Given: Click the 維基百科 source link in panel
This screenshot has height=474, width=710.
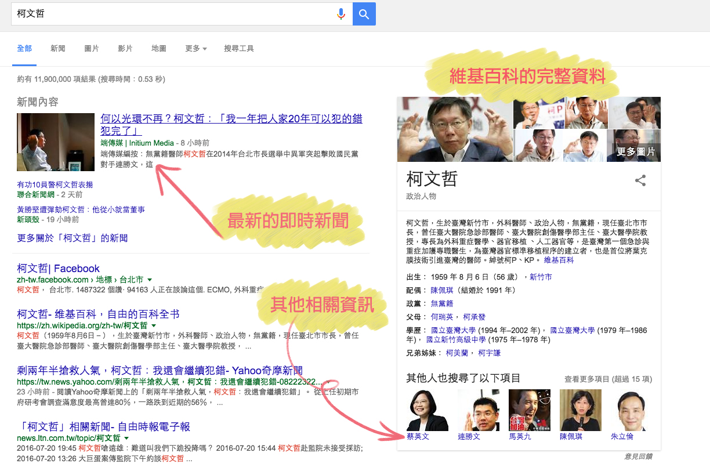Looking at the screenshot, I should point(559,260).
